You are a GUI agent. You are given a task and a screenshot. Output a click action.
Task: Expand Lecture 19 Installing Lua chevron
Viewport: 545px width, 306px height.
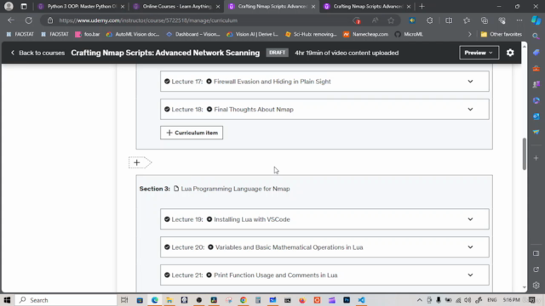470,219
